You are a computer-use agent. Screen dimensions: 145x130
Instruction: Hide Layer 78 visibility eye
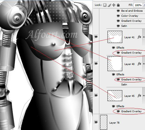point(96,122)
